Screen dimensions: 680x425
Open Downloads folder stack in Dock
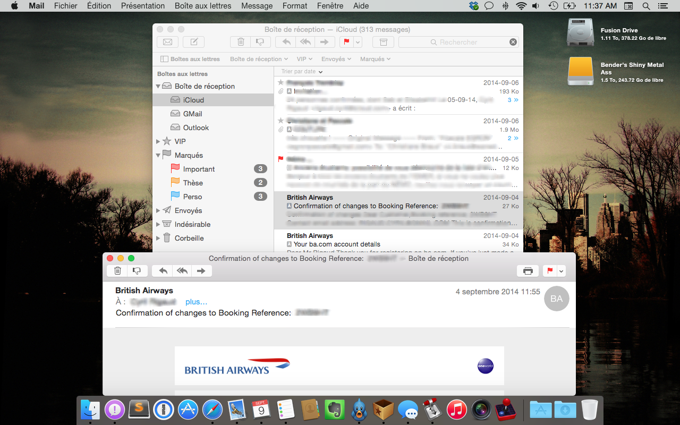[565, 410]
